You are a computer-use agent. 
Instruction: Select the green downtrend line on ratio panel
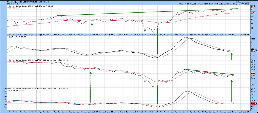(x=209, y=72)
